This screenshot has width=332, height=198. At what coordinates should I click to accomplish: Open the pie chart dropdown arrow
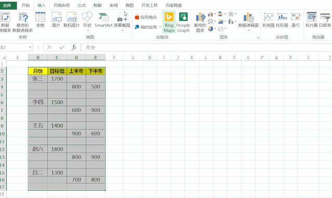click(215, 29)
